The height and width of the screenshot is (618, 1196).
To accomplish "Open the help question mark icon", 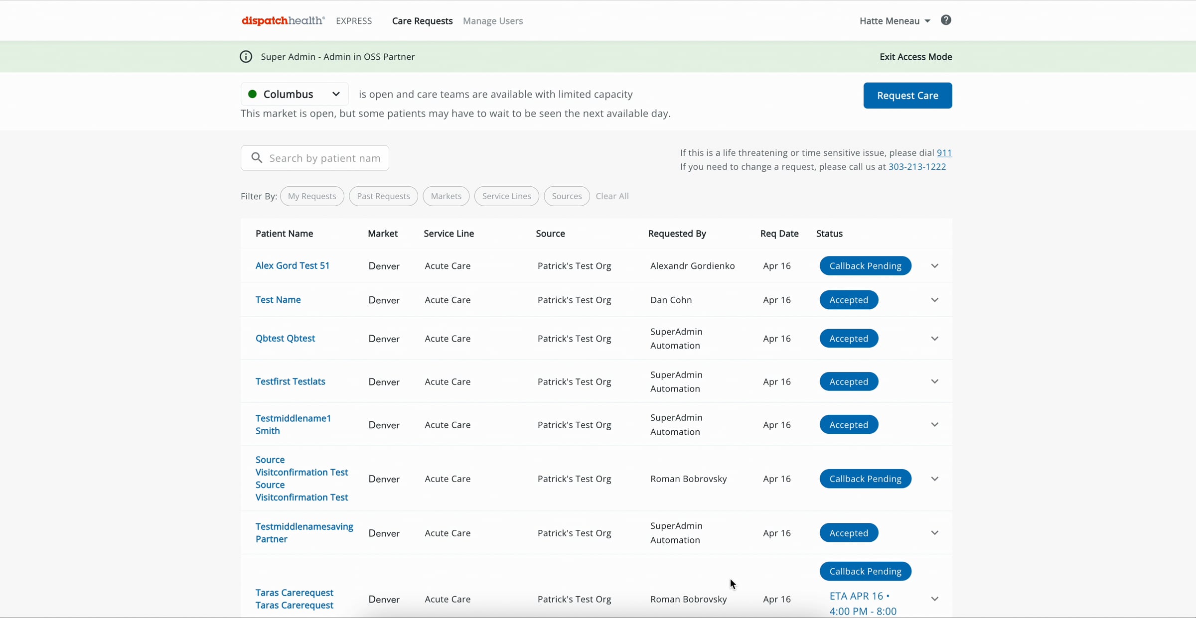I will (x=945, y=20).
